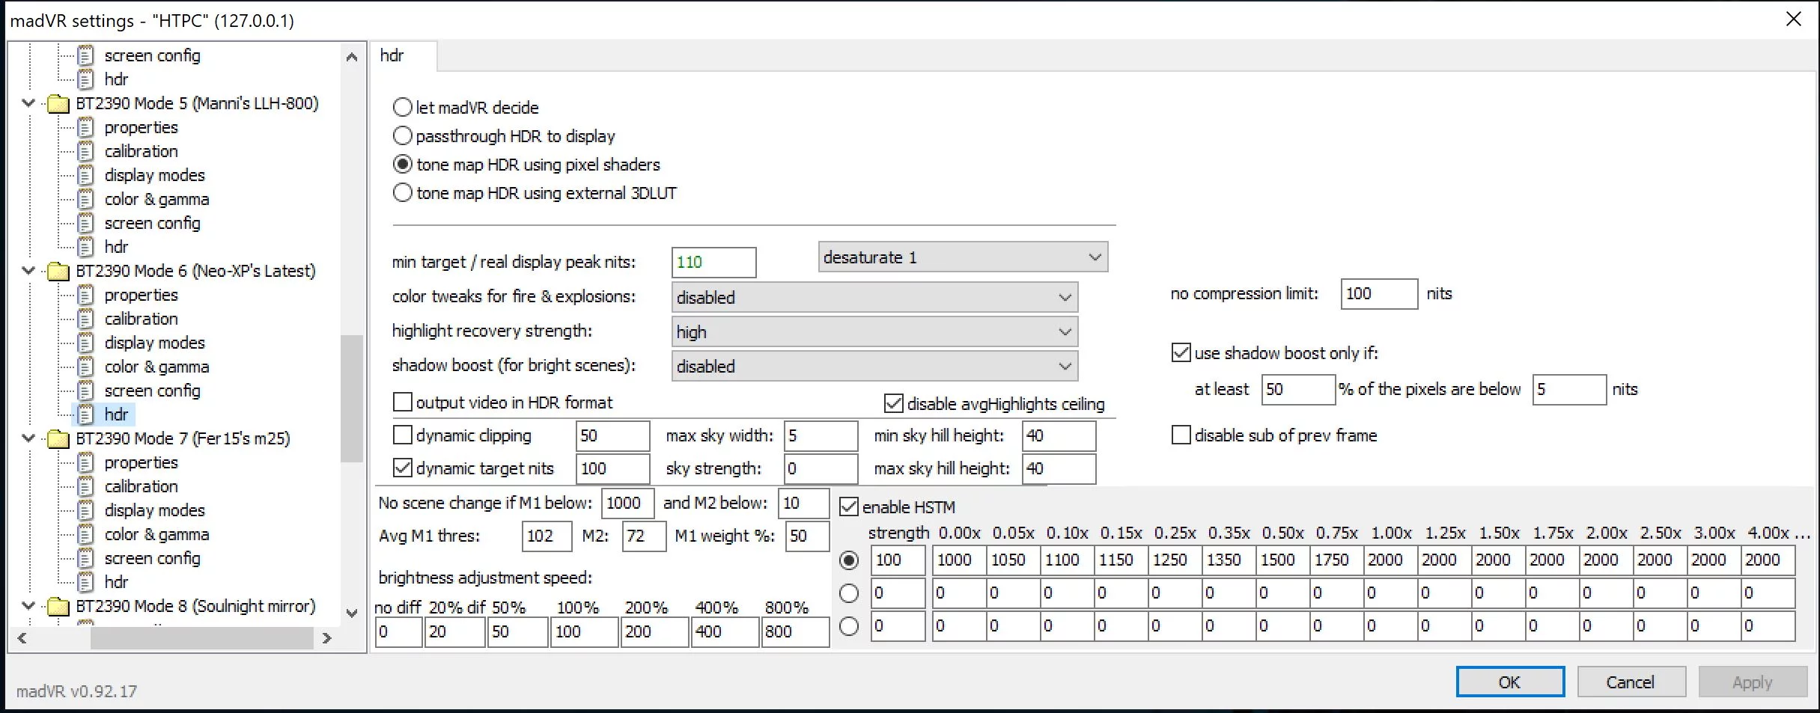The height and width of the screenshot is (713, 1820).
Task: Toggle 'dynamic target nits' checkbox
Action: click(403, 468)
